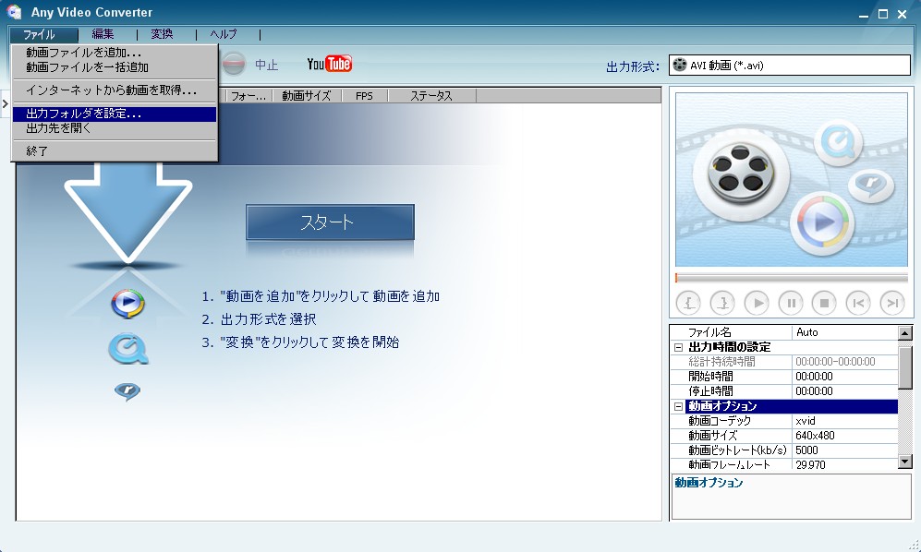Viewport: 921px width, 552px height.
Task: Click the スタート button
Action: click(330, 222)
